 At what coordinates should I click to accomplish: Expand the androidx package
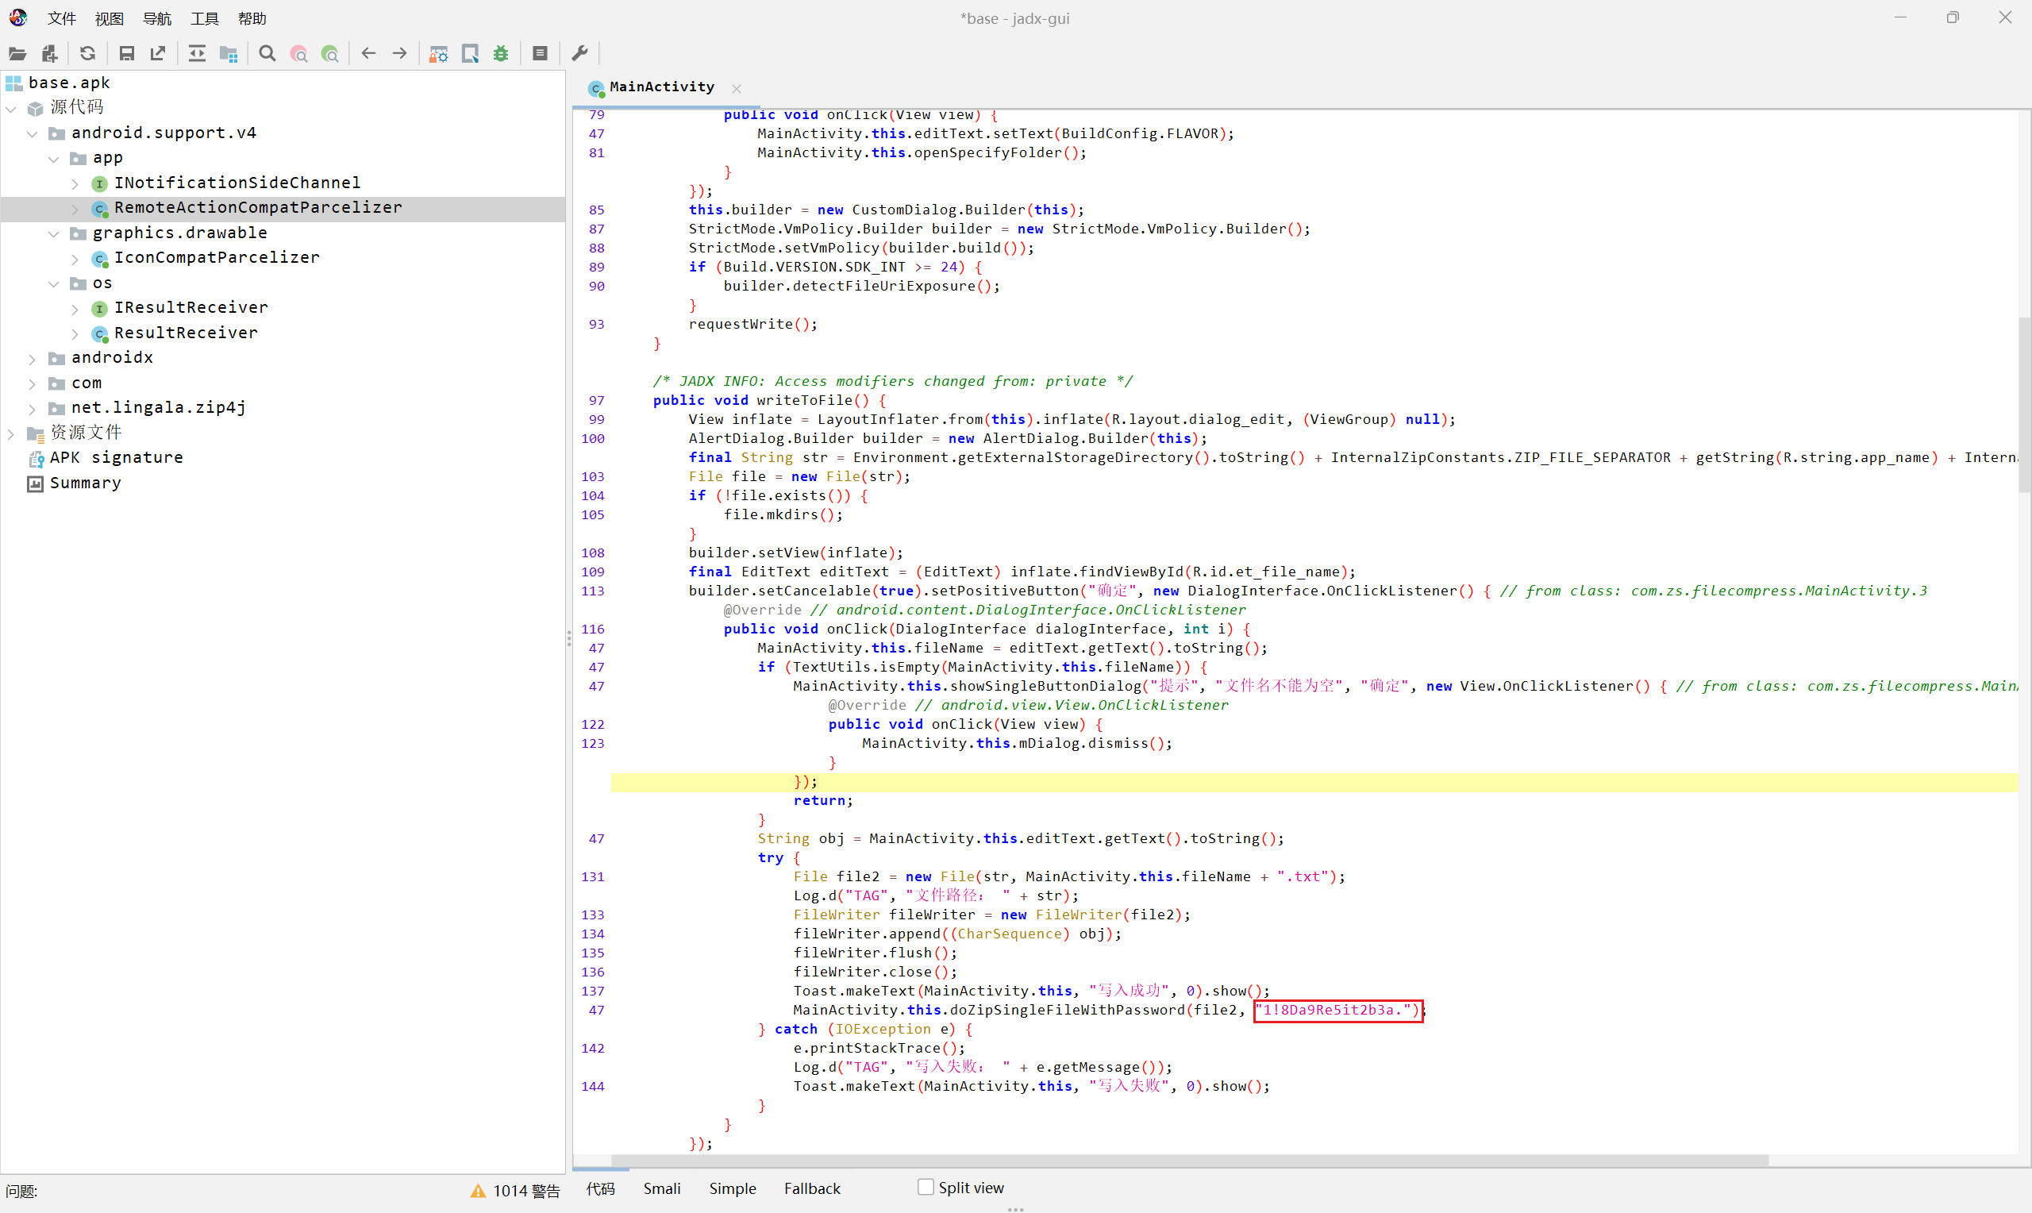pyautogui.click(x=33, y=359)
